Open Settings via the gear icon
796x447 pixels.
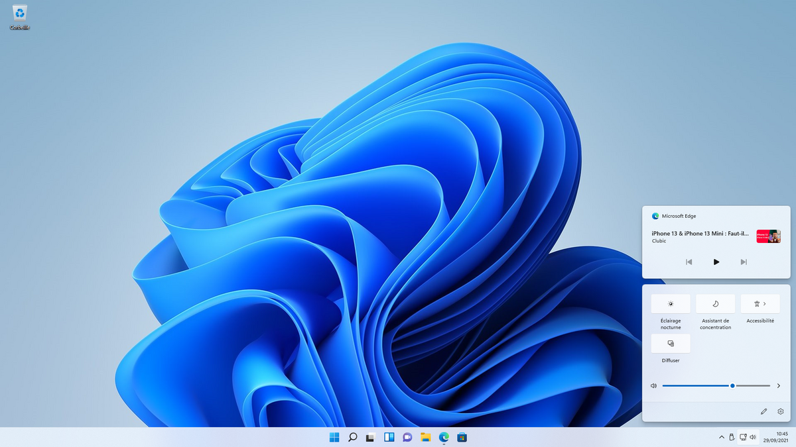[779, 411]
